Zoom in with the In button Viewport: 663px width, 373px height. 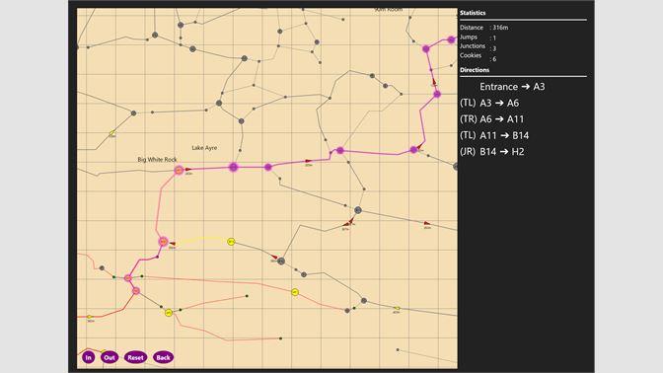[89, 357]
